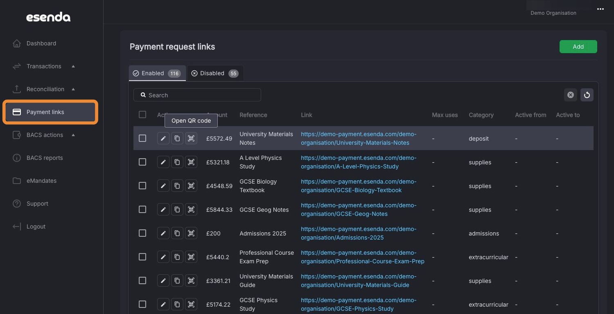Viewport: 614px width, 314px height.
Task: Edit the A Level Physics Study row
Action: click(163, 162)
